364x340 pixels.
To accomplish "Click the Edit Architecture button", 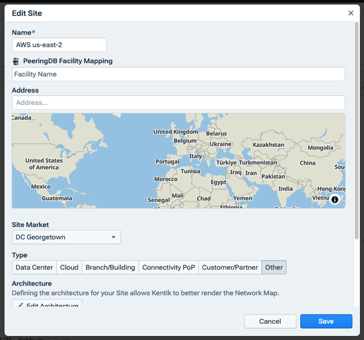I will coord(47,303).
